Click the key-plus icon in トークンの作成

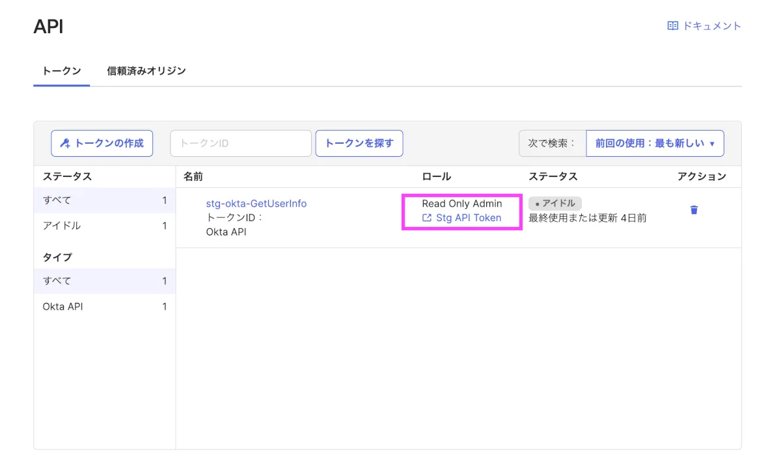click(65, 144)
